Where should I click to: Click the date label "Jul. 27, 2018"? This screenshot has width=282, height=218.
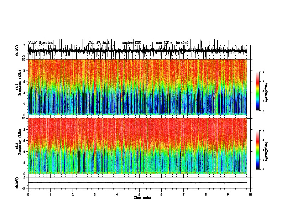pos(99,43)
